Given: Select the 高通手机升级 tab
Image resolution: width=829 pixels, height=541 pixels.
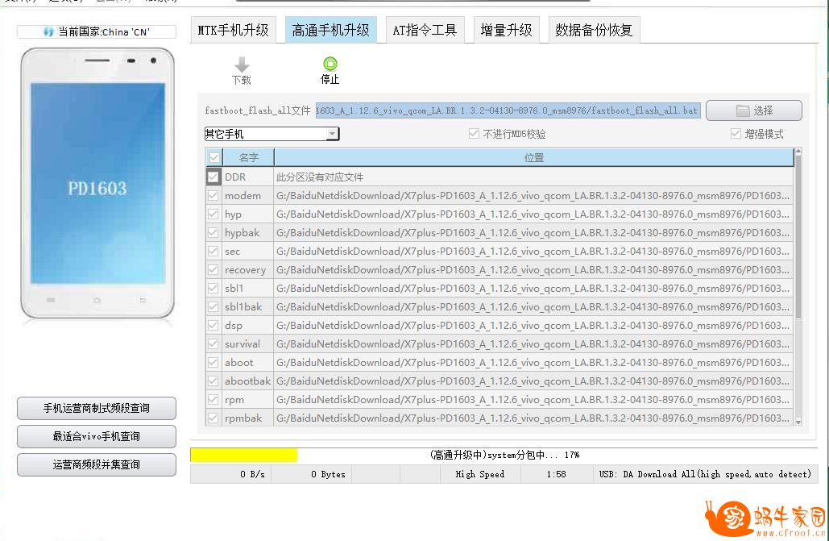Looking at the screenshot, I should tap(330, 30).
